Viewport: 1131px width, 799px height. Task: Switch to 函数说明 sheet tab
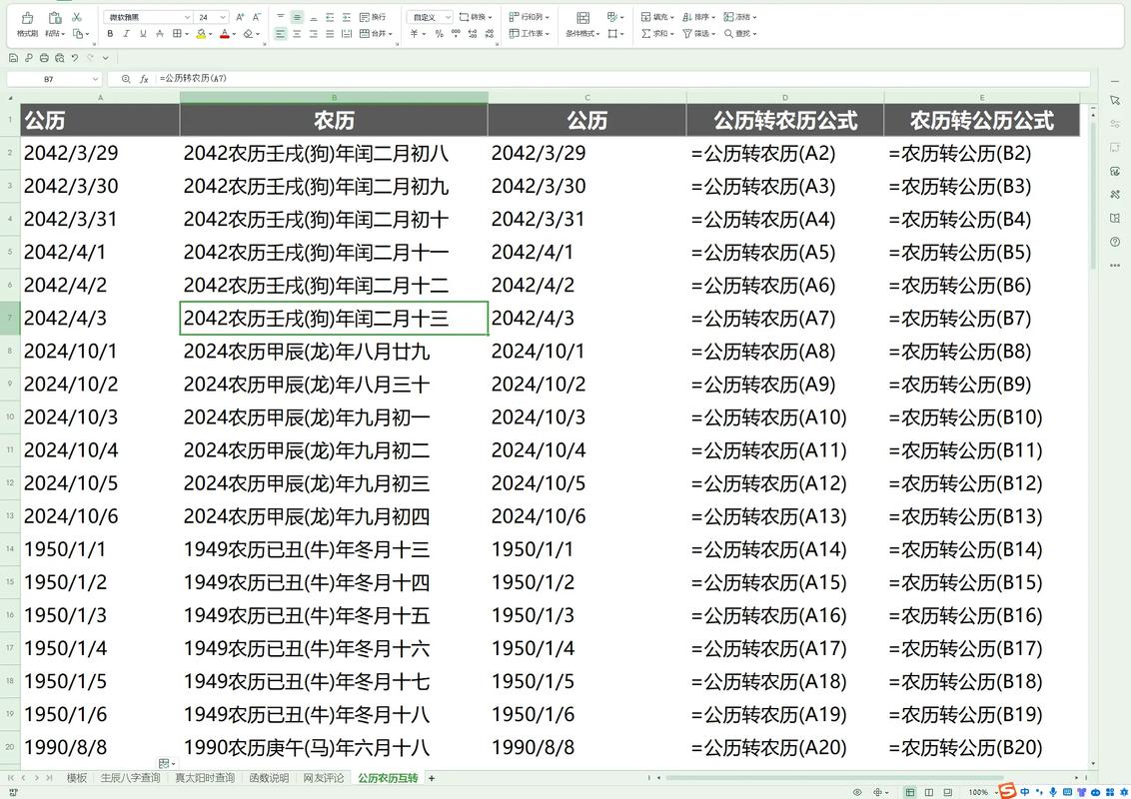pos(269,778)
